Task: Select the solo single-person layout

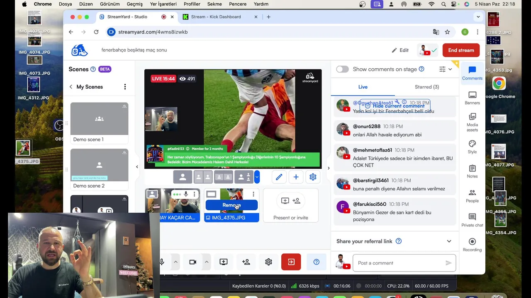Action: point(183,177)
